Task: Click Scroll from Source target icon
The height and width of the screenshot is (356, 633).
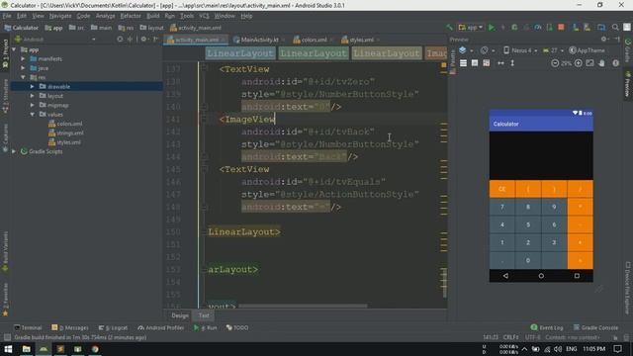Action: click(x=120, y=40)
